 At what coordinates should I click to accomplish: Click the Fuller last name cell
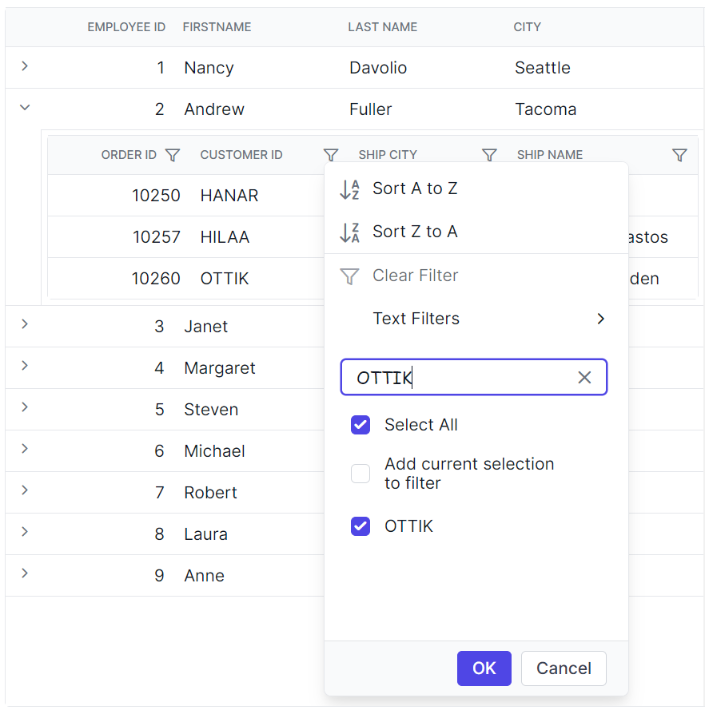[370, 109]
